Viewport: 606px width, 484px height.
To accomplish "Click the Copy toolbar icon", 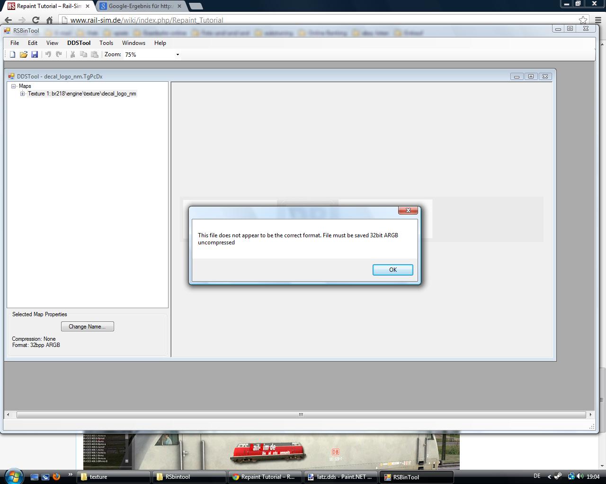I will click(83, 54).
